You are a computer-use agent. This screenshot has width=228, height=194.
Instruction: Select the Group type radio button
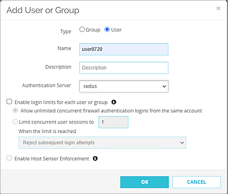tap(82, 29)
